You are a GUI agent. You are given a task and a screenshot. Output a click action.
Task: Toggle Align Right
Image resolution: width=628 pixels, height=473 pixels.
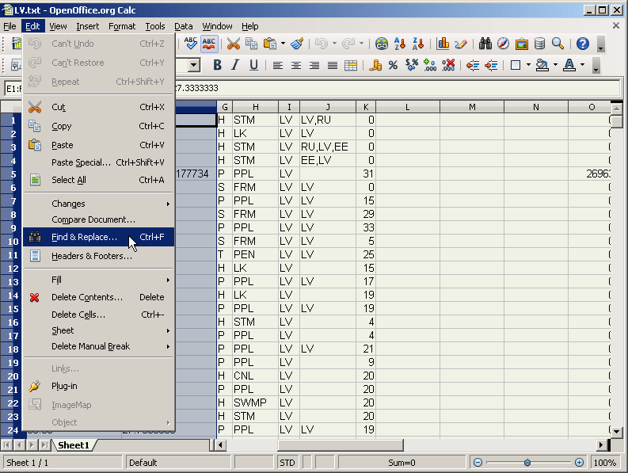pyautogui.click(x=314, y=65)
